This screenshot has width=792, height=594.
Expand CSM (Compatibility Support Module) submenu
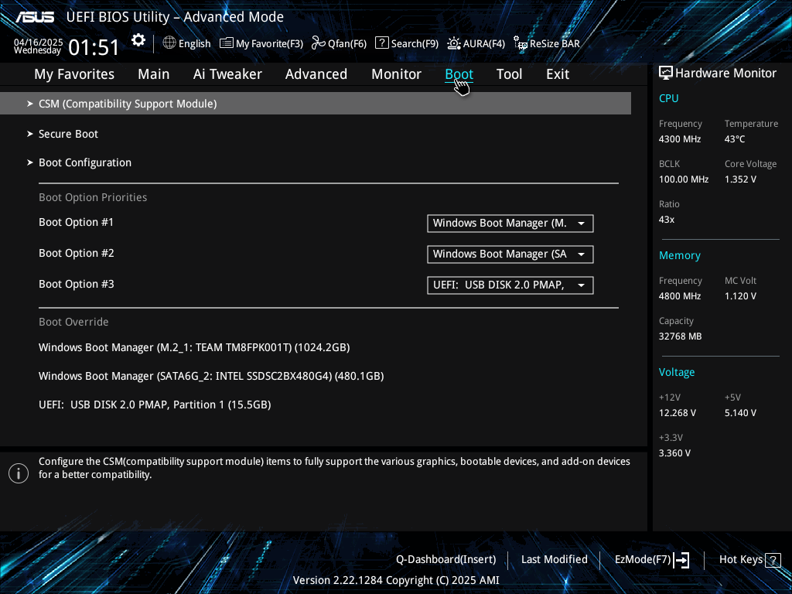pyautogui.click(x=316, y=104)
